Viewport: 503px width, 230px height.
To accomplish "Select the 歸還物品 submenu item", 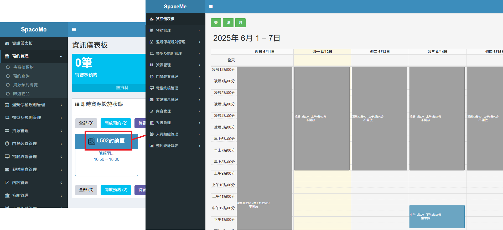I will pyautogui.click(x=21, y=94).
